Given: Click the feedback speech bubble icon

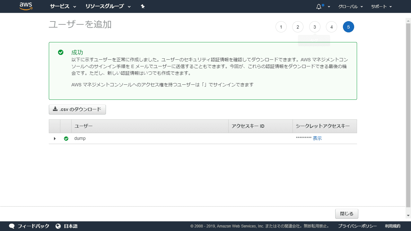Looking at the screenshot, I should pos(12,226).
